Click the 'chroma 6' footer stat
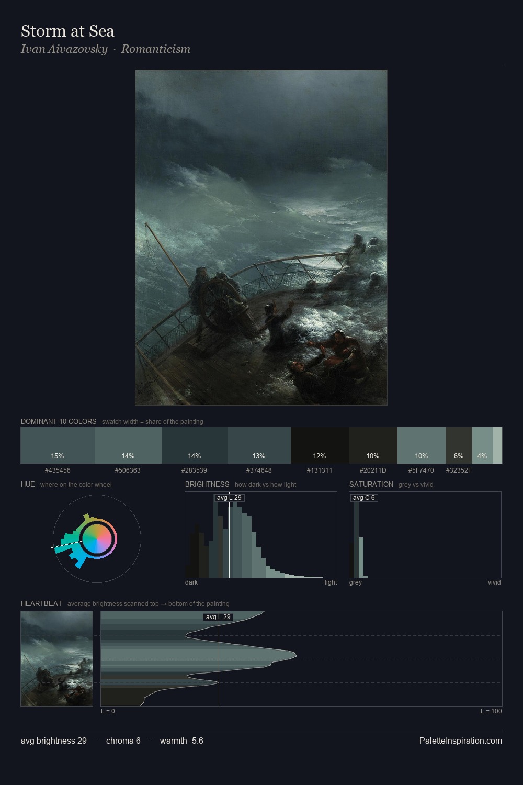The width and height of the screenshot is (523, 785). (x=123, y=741)
